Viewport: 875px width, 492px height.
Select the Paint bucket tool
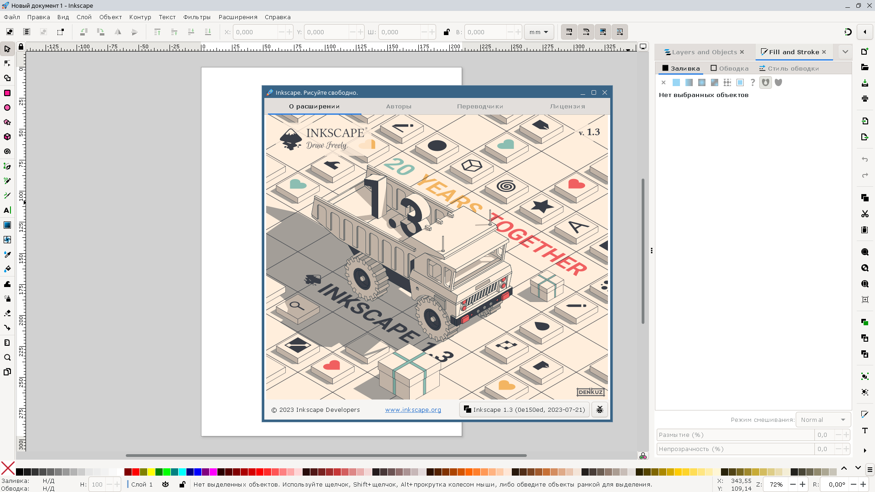tap(7, 269)
